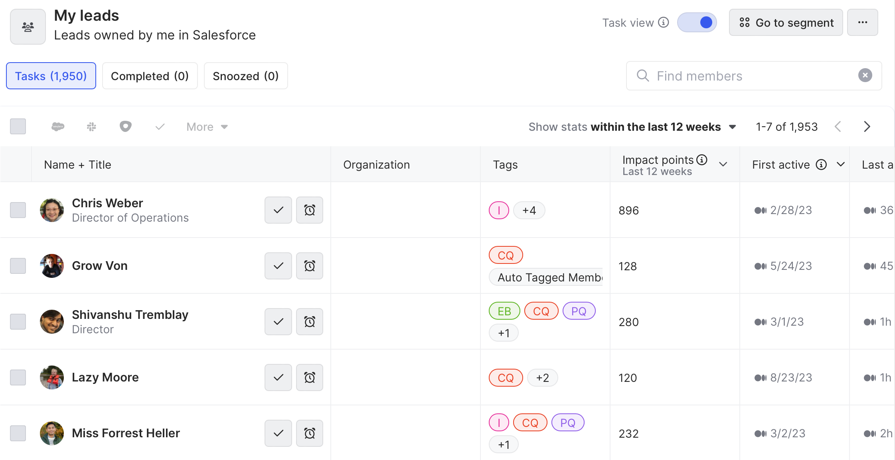The image size is (895, 460).
Task: Clear the Find members search field
Action: [865, 75]
